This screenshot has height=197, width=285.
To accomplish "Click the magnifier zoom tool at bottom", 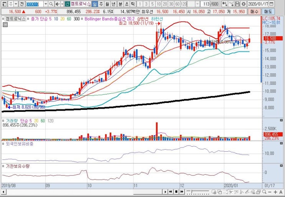I will point(264,192).
